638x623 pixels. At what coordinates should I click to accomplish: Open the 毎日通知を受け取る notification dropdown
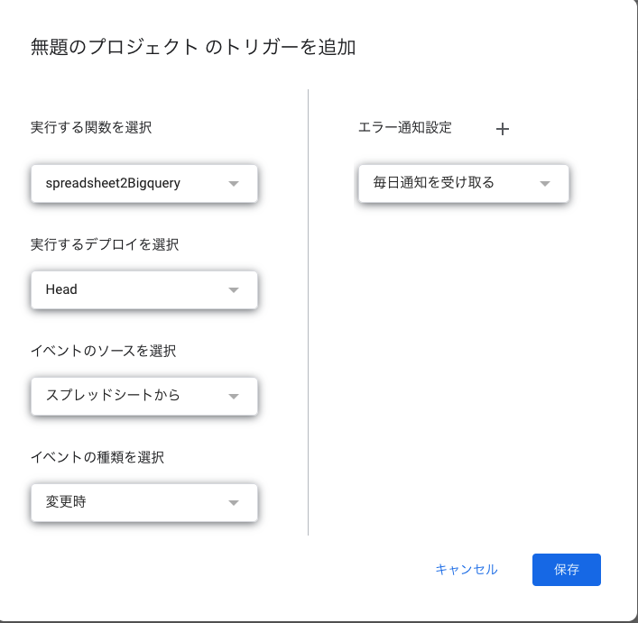[451, 184]
